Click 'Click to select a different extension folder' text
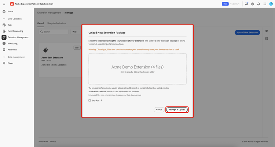The height and width of the screenshot is (147, 275). [137, 72]
